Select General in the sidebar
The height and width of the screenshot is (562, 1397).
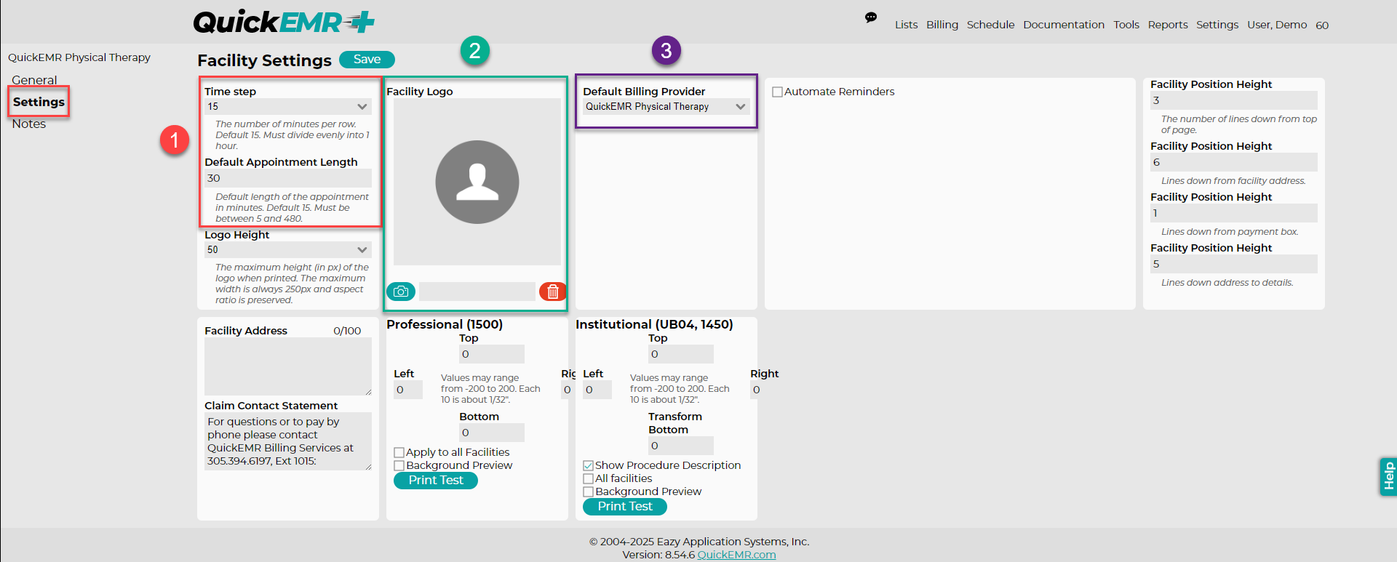tap(34, 81)
